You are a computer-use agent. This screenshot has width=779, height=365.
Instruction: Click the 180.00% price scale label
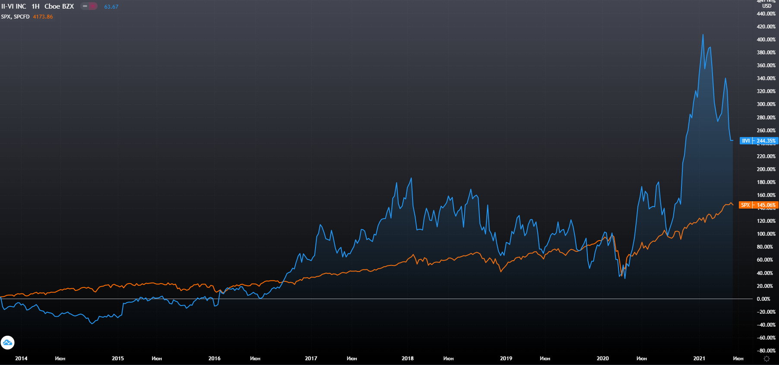766,182
